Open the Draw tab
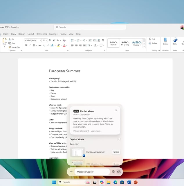 click(x=13, y=34)
